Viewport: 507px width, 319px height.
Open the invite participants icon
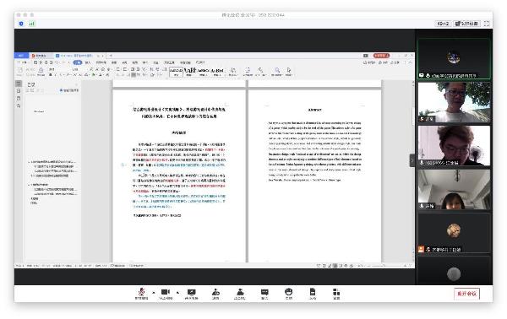215,294
